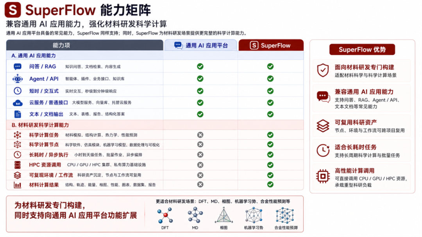Click text 适配材料科学与科学计算场景
Screen dimensions: 422x237
[x=365, y=75]
